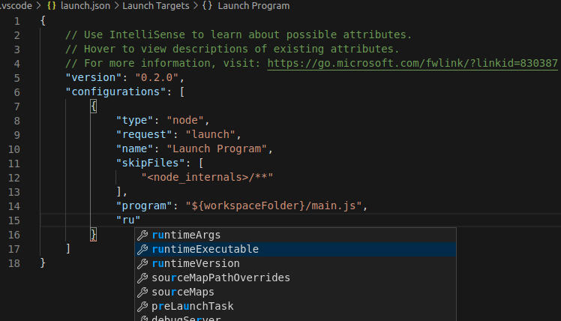The width and height of the screenshot is (561, 321).
Task: Click the "version" key on line 5
Action: (94, 77)
